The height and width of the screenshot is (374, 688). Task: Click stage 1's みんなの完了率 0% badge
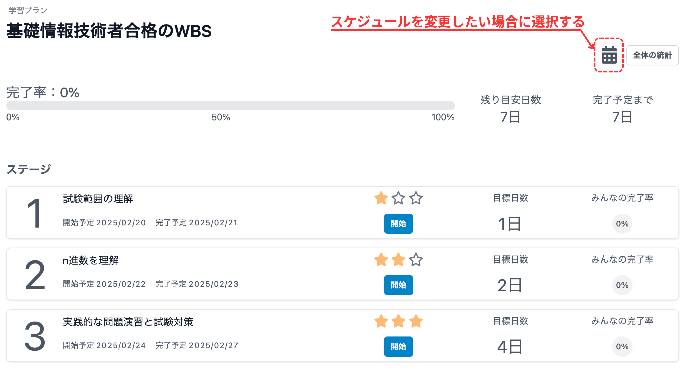[x=622, y=224]
